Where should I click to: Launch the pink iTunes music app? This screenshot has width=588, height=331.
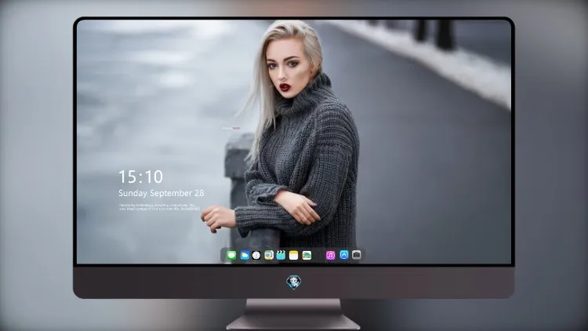(x=330, y=255)
